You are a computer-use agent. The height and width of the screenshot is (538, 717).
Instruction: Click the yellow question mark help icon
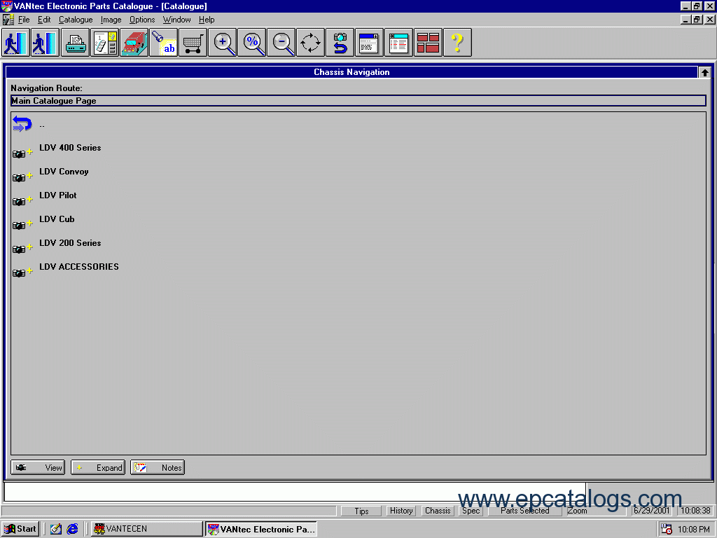pyautogui.click(x=457, y=43)
